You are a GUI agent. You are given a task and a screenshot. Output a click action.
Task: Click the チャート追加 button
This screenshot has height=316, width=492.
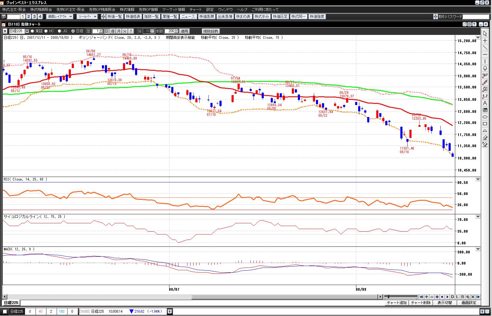(396, 303)
